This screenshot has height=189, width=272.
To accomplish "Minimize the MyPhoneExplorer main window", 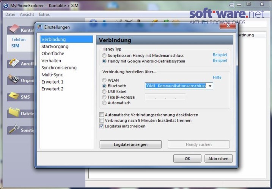I will pos(239,5).
